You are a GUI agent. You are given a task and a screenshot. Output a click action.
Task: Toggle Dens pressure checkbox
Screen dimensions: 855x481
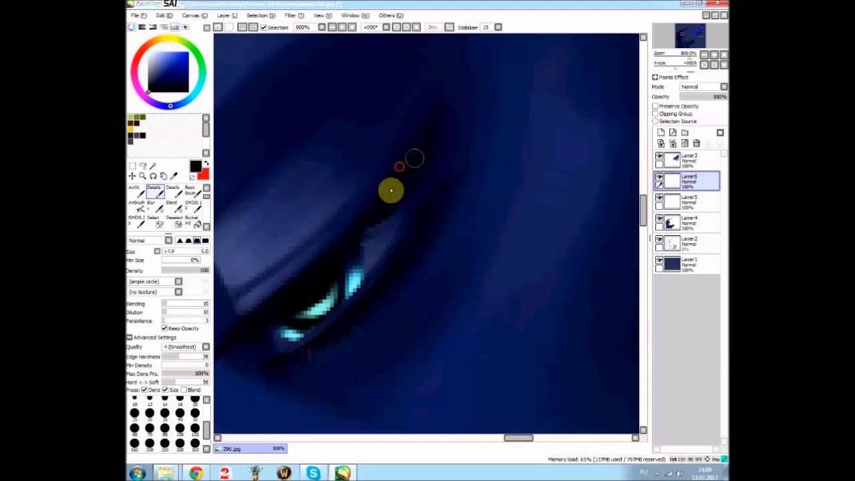click(x=144, y=389)
